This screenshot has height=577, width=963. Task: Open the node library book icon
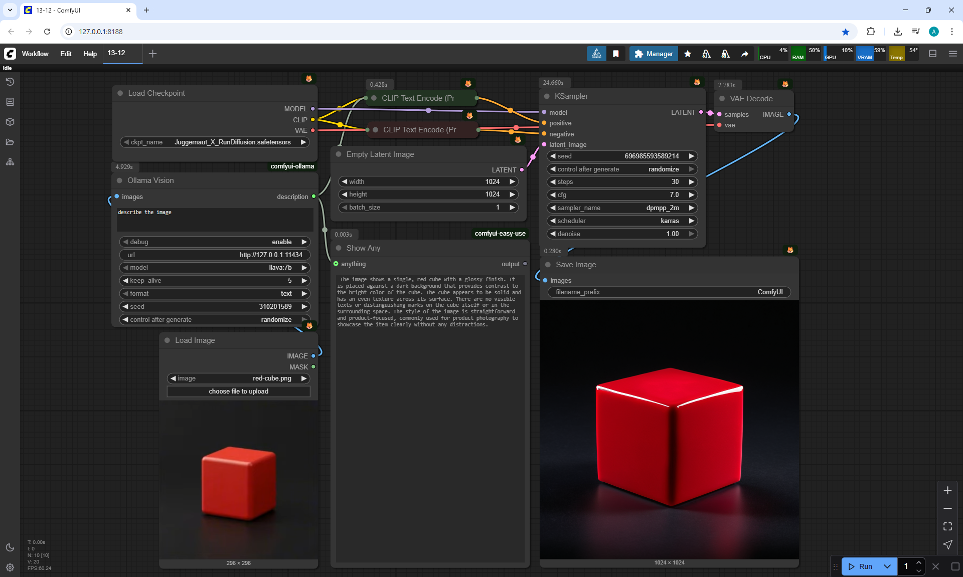click(10, 102)
